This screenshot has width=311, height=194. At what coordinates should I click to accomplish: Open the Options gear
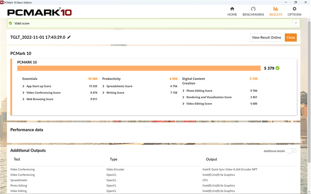pos(294,12)
